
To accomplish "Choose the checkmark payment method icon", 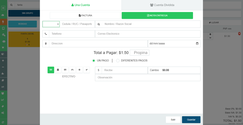I will [x=87, y=70].
